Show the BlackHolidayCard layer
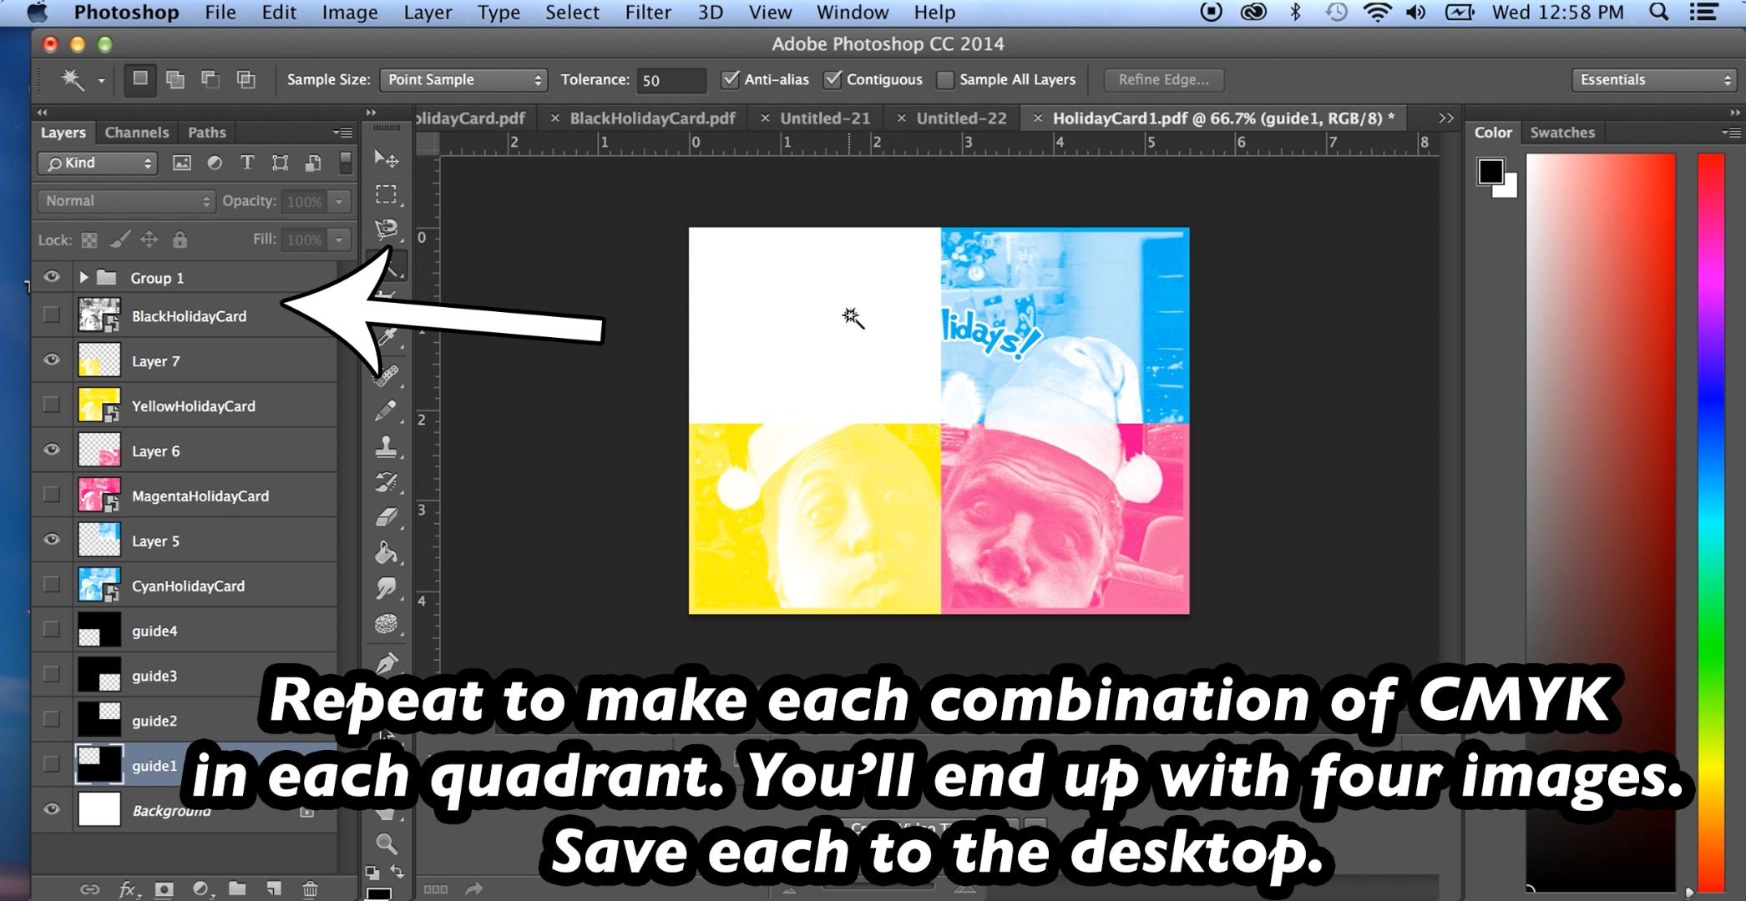The width and height of the screenshot is (1746, 901). 52,315
